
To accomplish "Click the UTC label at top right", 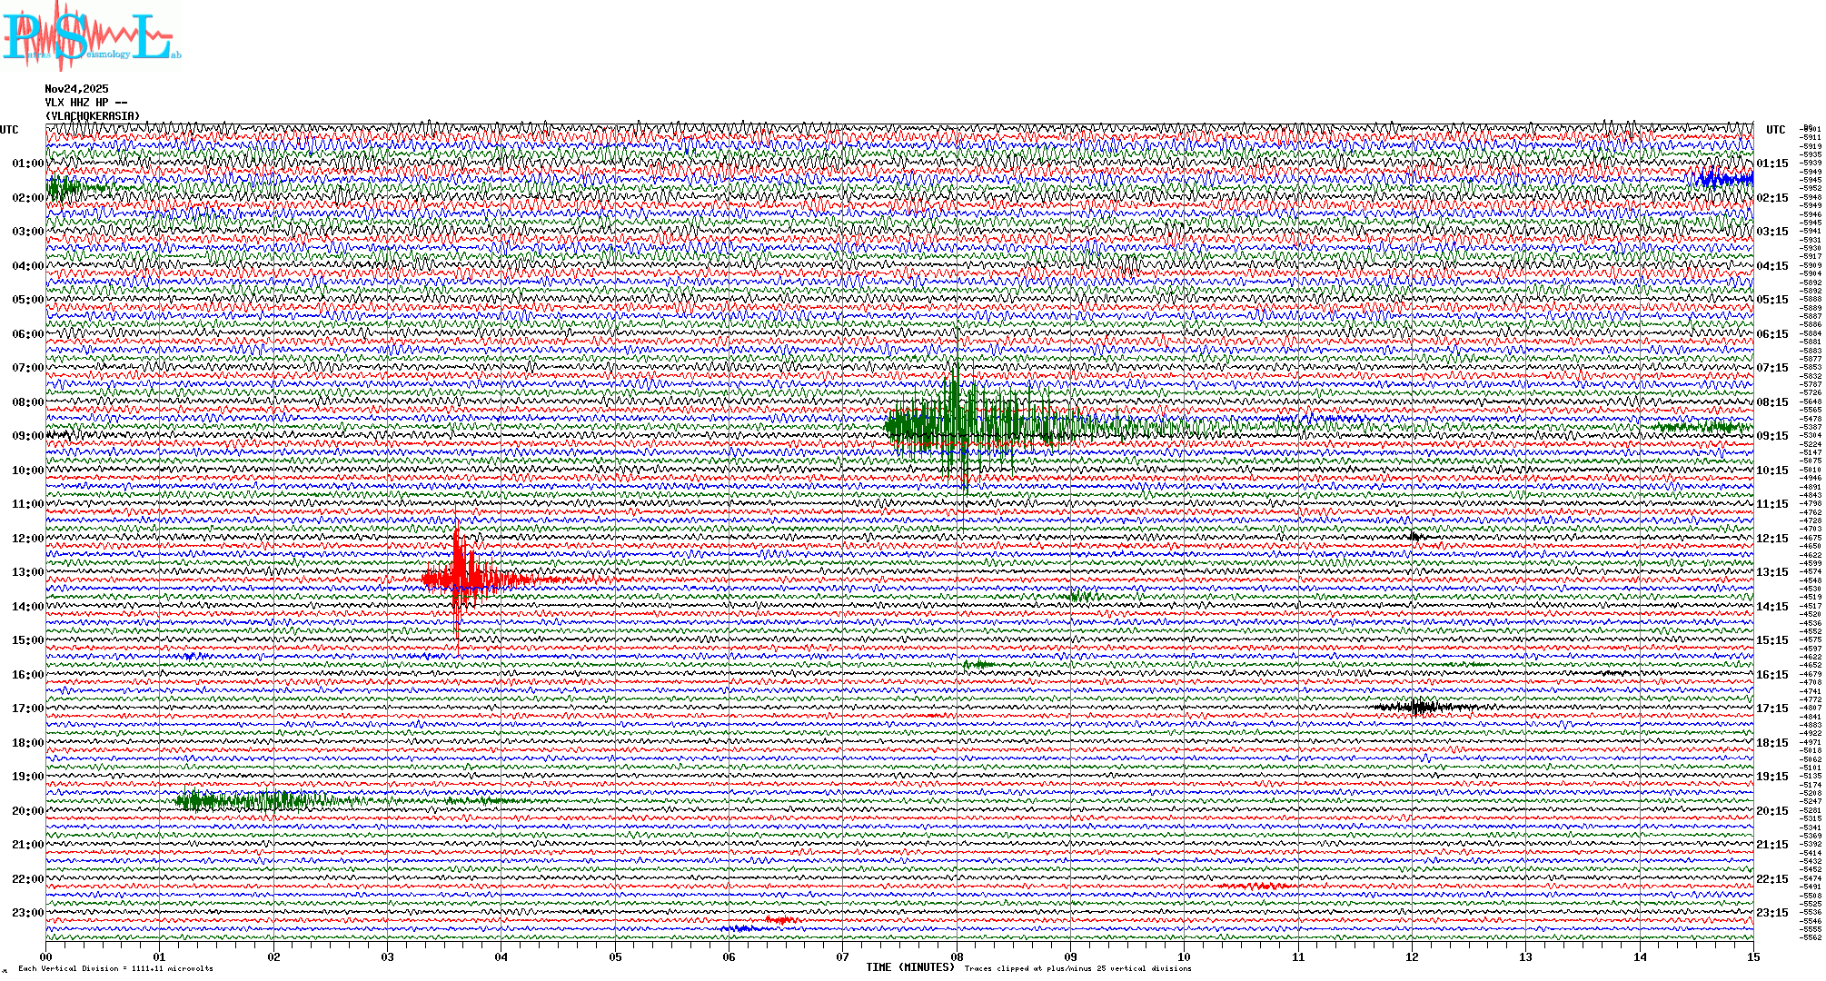I will 1775,130.
